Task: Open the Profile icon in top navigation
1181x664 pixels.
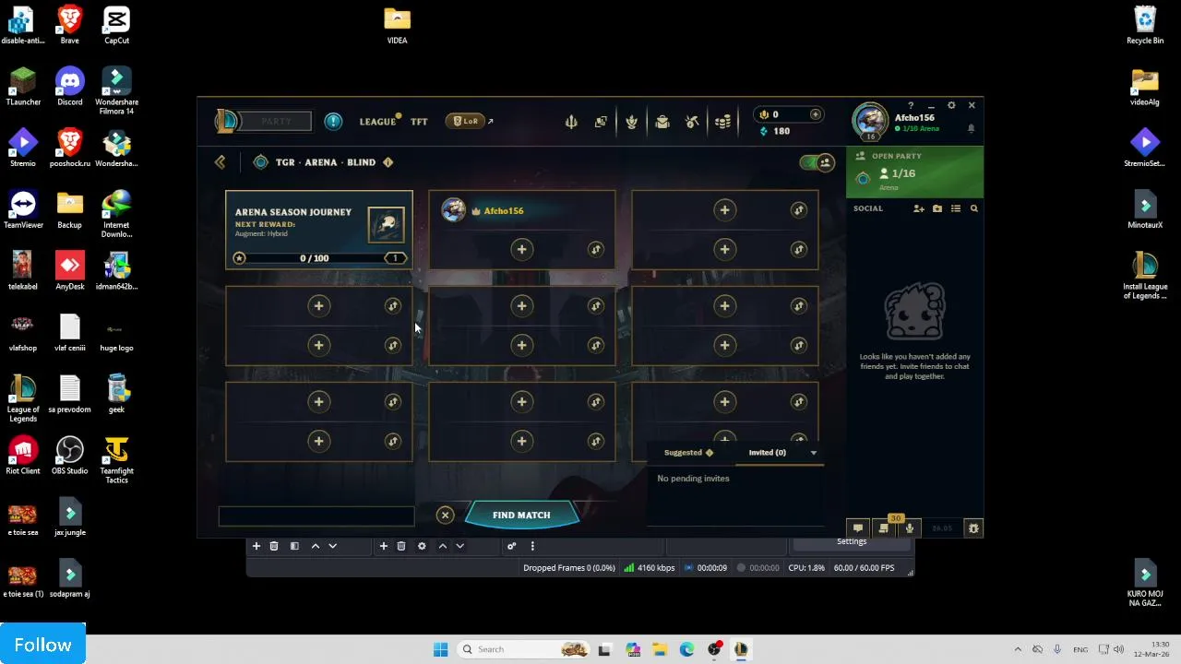Action: pos(631,122)
